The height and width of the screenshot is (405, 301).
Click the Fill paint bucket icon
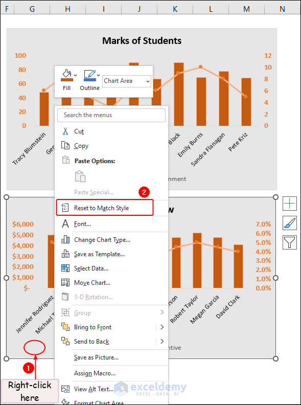66,75
